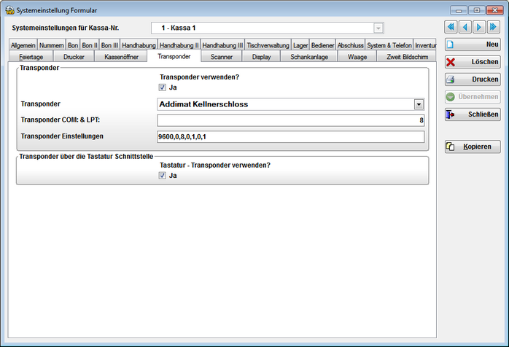Go to previous record arrow
Image resolution: width=509 pixels, height=347 pixels.
point(465,27)
